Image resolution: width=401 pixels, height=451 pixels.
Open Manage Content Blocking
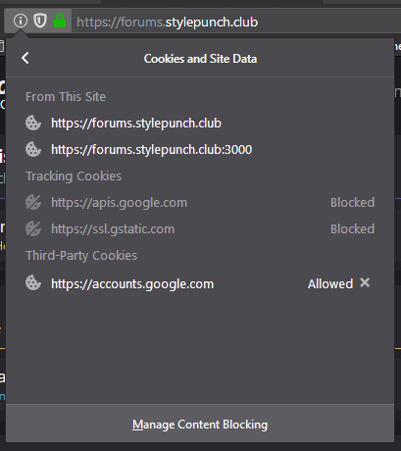point(200,425)
